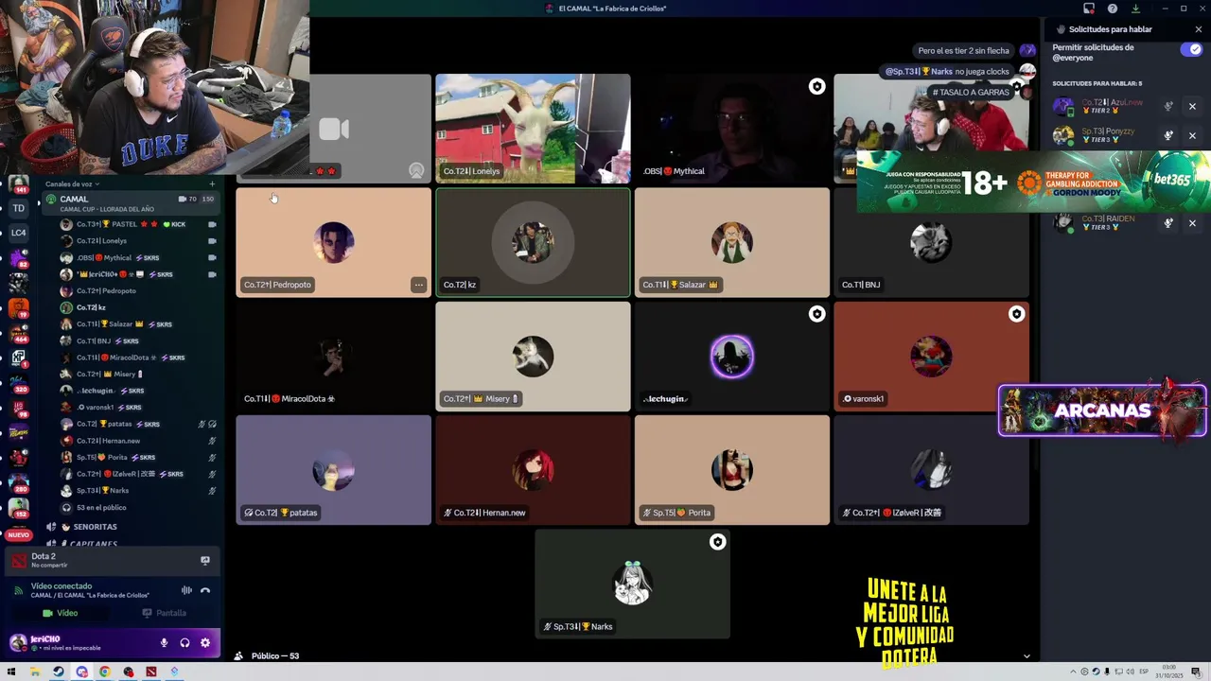Open Steam from the taskbar

point(59,672)
